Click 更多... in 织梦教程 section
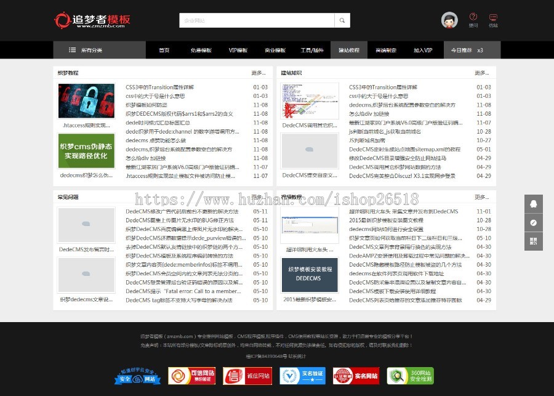Screen dimensions: 554x396 259,73
